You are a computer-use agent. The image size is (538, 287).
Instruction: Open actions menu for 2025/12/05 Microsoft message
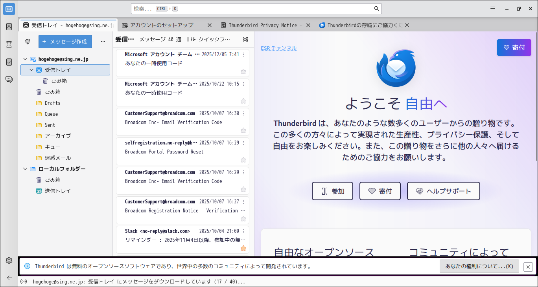coord(243,55)
